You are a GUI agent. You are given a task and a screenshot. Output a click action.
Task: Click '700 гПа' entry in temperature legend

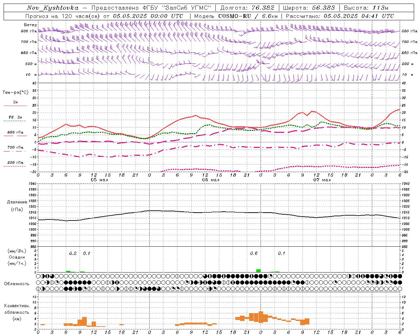15,148
